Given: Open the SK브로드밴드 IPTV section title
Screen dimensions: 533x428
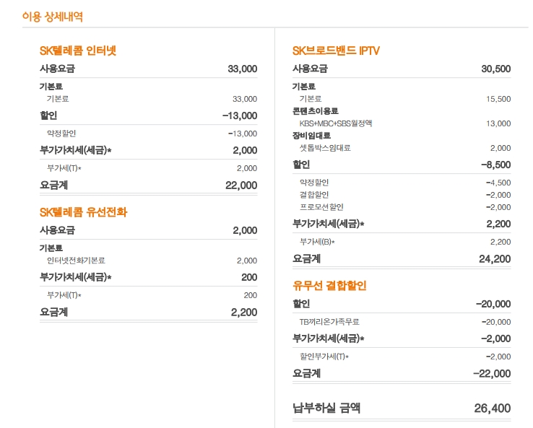Looking at the screenshot, I should click(x=336, y=51).
